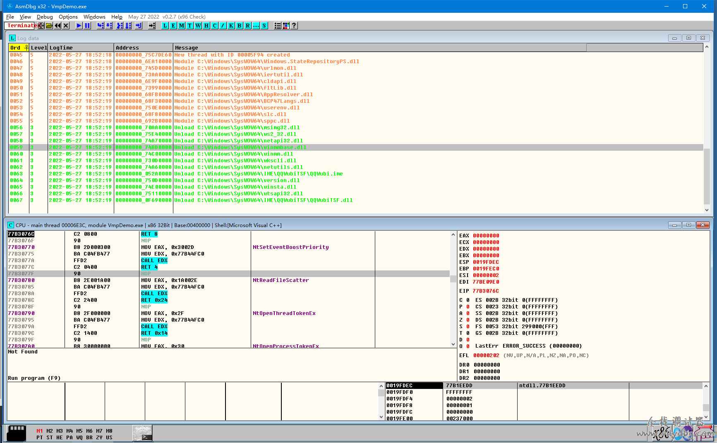Click the rewind double-arrow toolbar icon

pyautogui.click(x=58, y=26)
